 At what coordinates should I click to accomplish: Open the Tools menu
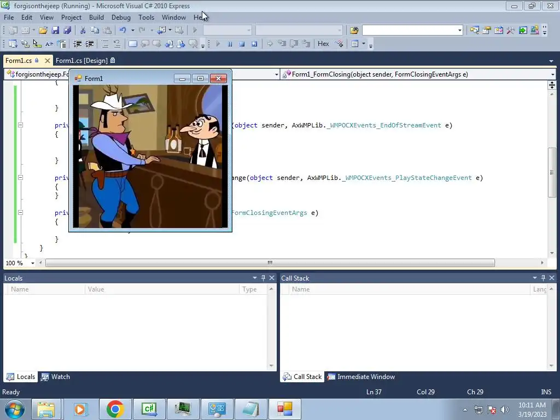point(147,17)
